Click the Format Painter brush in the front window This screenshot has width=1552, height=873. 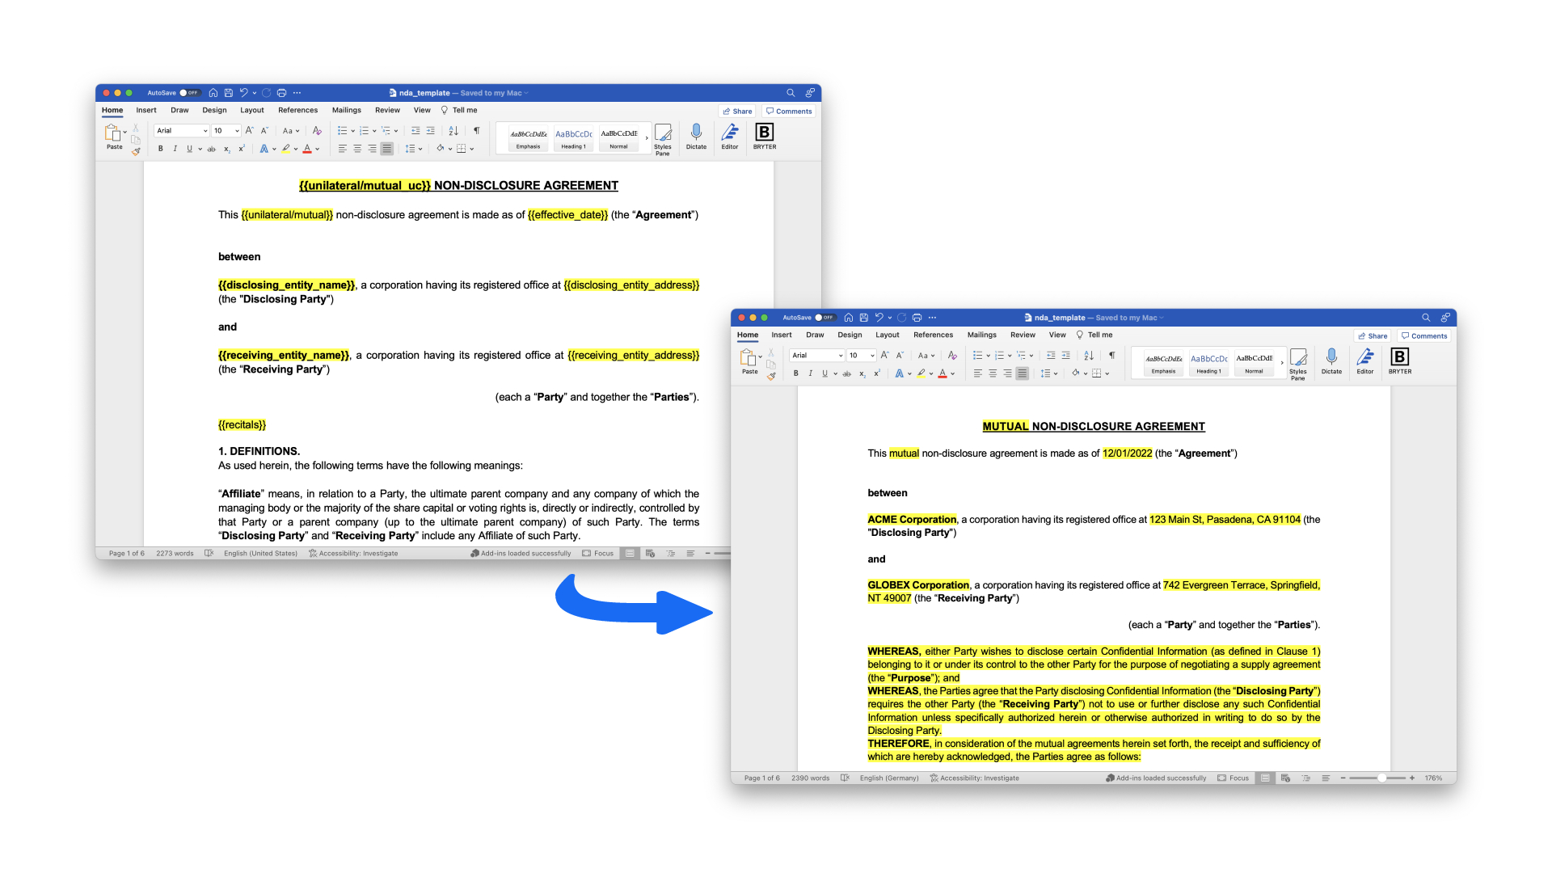pyautogui.click(x=771, y=377)
